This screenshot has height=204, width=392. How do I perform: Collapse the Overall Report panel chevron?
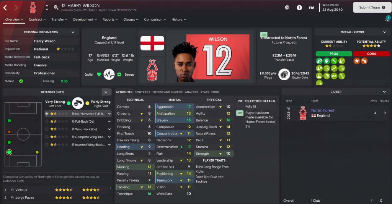[x=384, y=32]
